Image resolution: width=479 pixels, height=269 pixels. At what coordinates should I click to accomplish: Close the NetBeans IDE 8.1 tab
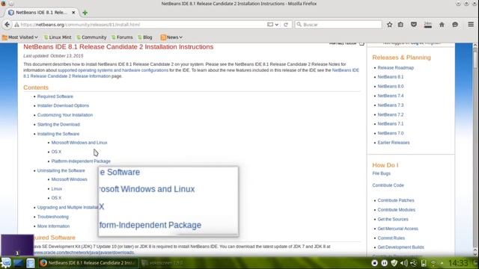(x=73, y=13)
